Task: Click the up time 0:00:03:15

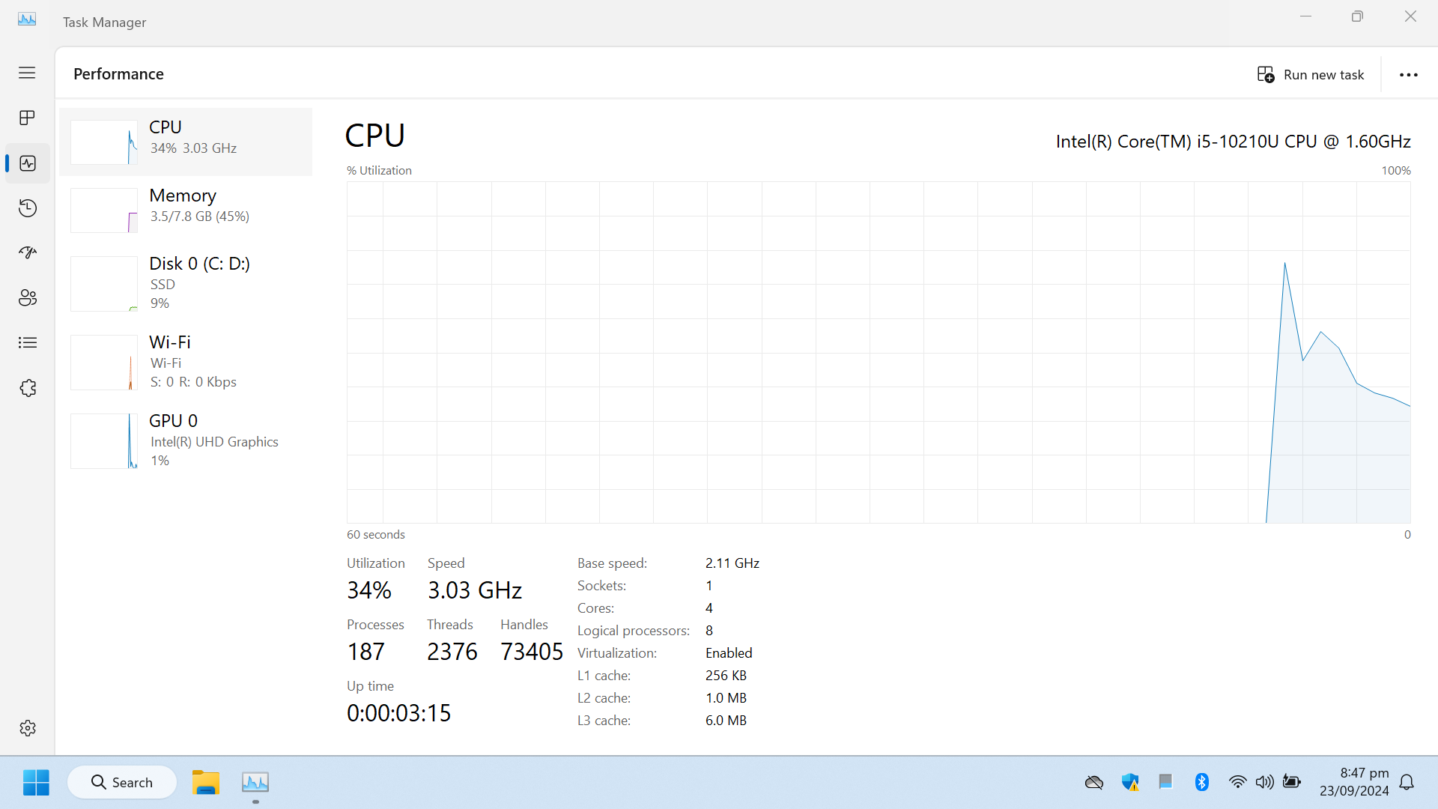Action: pos(398,713)
